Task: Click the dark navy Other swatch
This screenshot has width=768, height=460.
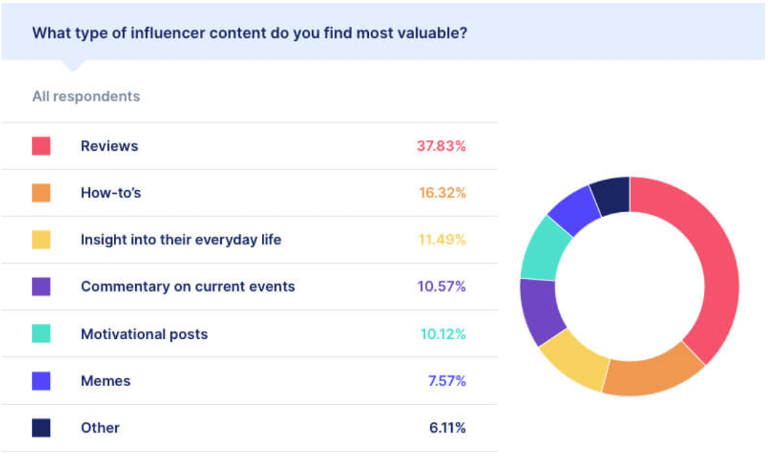Action: (41, 428)
